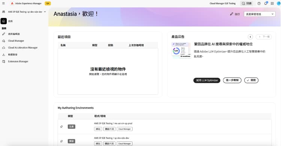Open the help question-mark icon

(259, 3)
